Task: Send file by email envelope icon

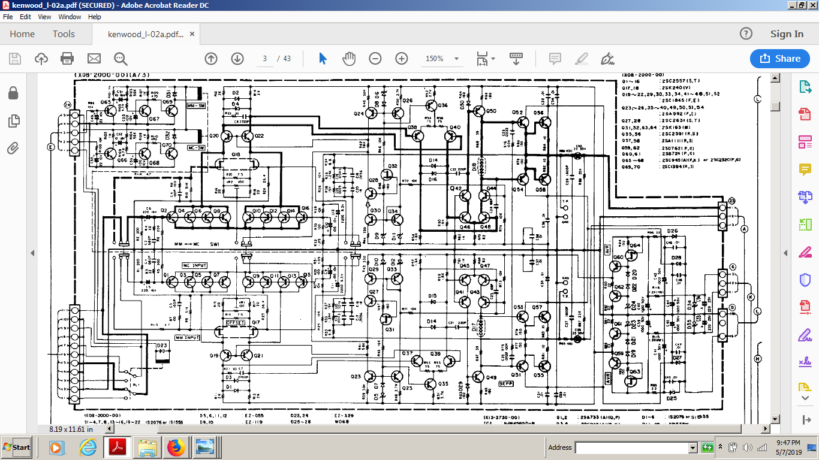Action: (94, 59)
